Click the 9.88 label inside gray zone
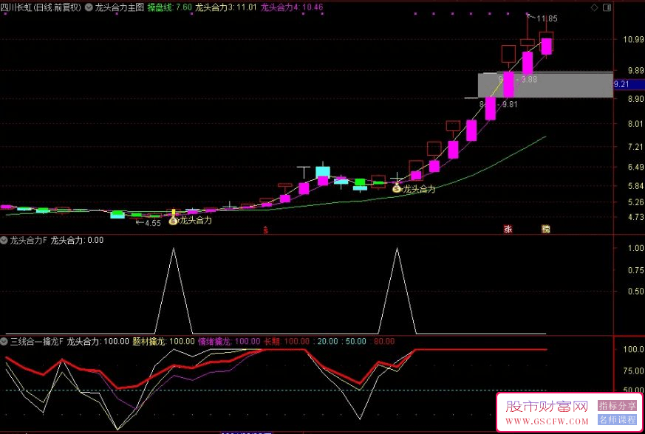645x434 pixels. point(529,79)
